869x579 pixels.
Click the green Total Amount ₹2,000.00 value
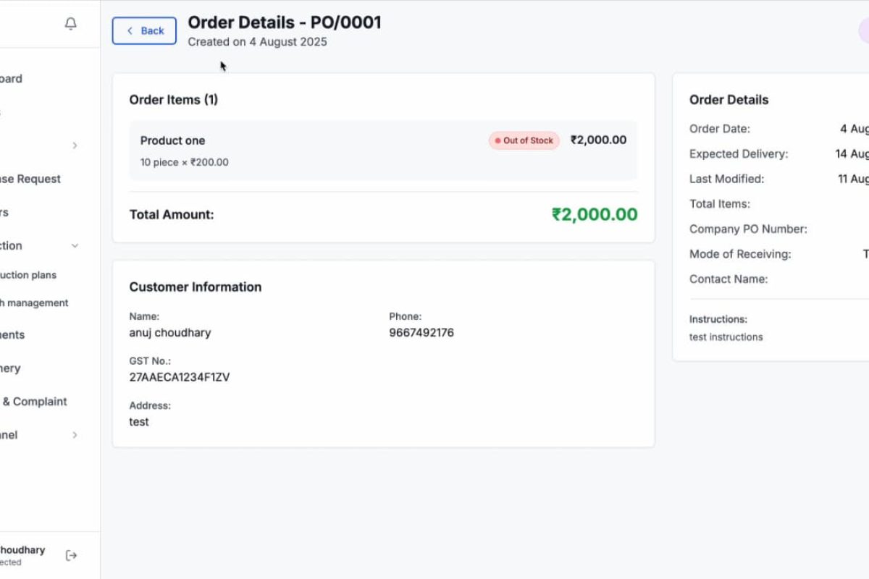click(x=595, y=215)
